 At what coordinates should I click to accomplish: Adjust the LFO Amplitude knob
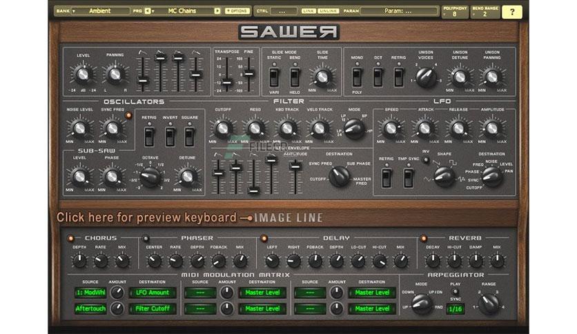(492, 128)
